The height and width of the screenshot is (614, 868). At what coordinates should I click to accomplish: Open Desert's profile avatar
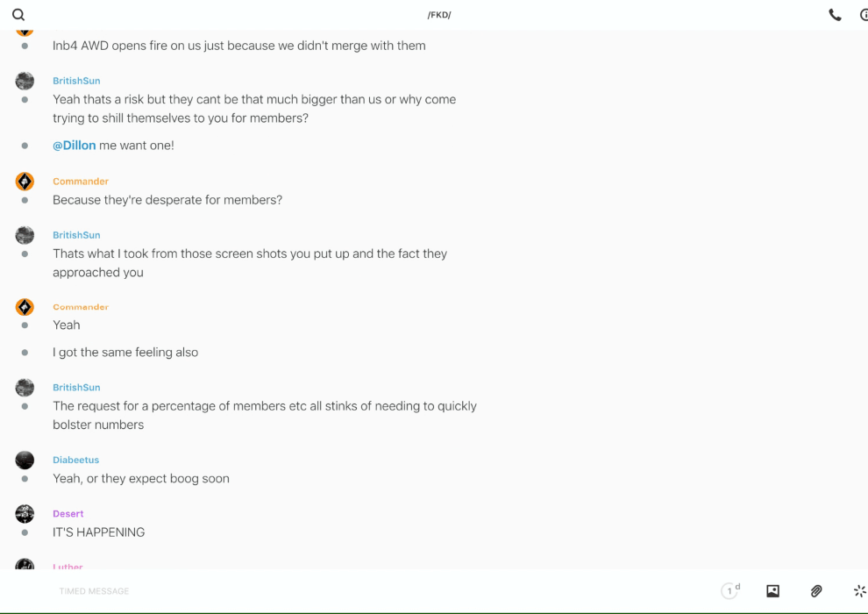pyautogui.click(x=25, y=514)
